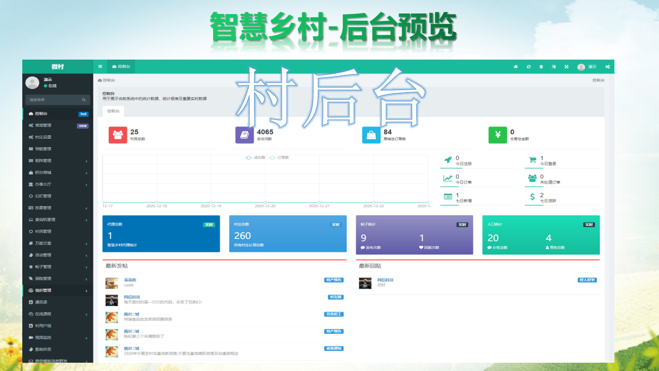The image size is (659, 371).
Task: Click the shopping cart icon beside 今日登录
Action: [x=532, y=160]
